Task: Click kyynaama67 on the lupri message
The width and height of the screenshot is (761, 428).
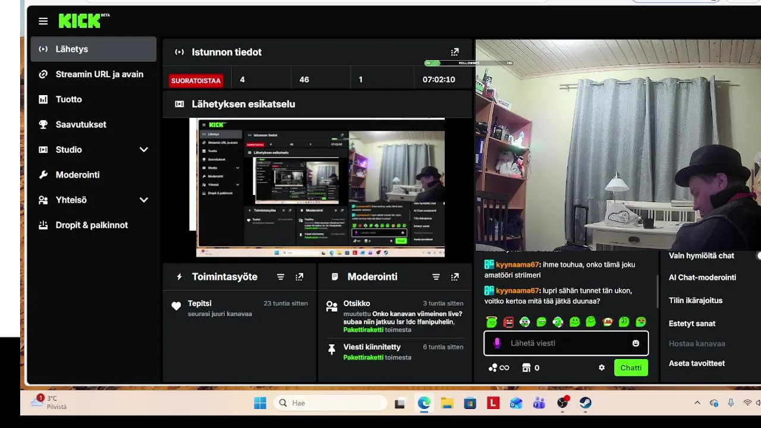Action: pyautogui.click(x=517, y=291)
